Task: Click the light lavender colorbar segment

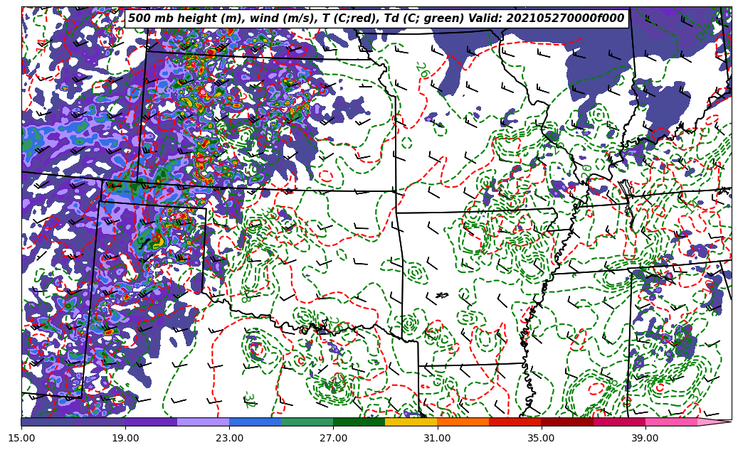Action: 203,422
